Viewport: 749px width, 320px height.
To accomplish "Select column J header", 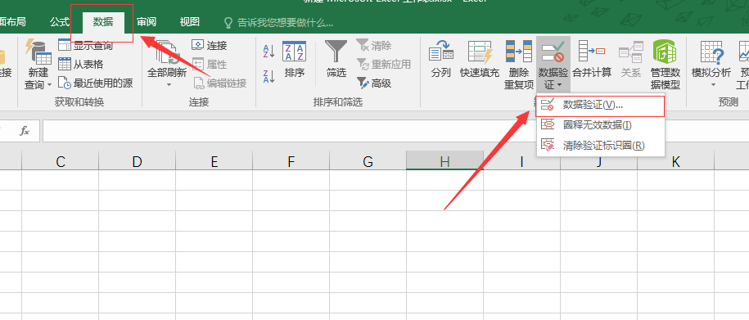I will (598, 162).
